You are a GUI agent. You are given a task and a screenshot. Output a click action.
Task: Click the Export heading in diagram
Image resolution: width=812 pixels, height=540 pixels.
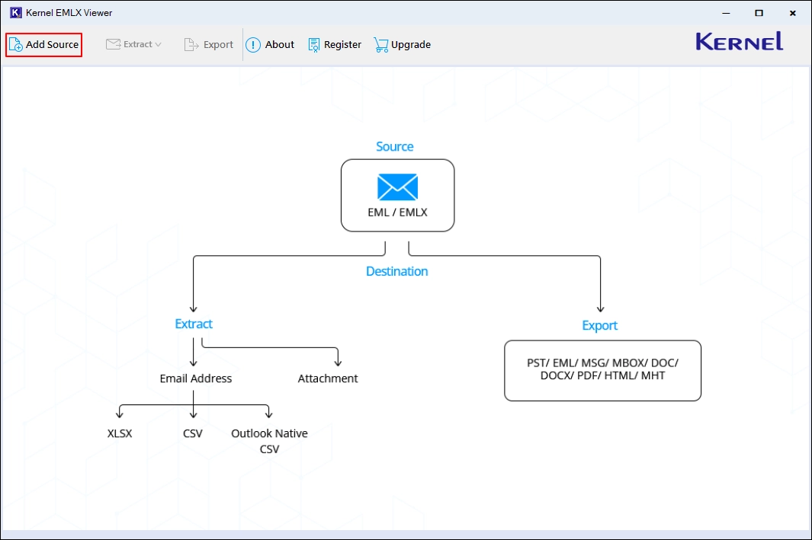point(600,325)
